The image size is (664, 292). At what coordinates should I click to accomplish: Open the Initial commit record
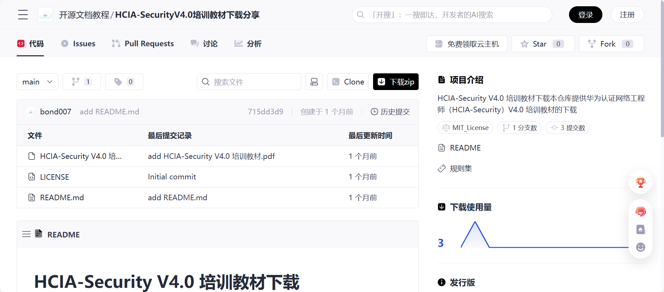172,177
